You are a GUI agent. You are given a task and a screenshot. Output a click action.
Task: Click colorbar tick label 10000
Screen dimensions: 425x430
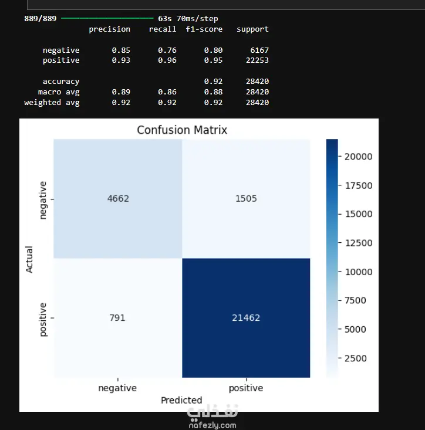click(359, 272)
